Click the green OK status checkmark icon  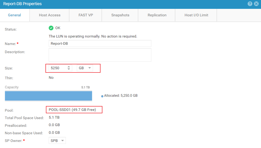[x=51, y=28]
